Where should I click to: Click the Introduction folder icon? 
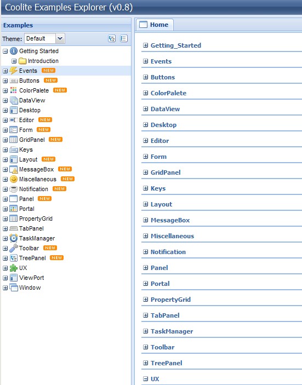pyautogui.click(x=22, y=61)
